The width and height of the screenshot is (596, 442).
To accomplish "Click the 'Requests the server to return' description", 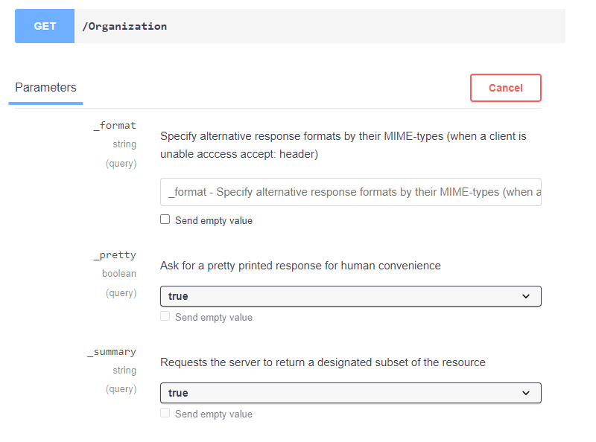I will point(323,362).
